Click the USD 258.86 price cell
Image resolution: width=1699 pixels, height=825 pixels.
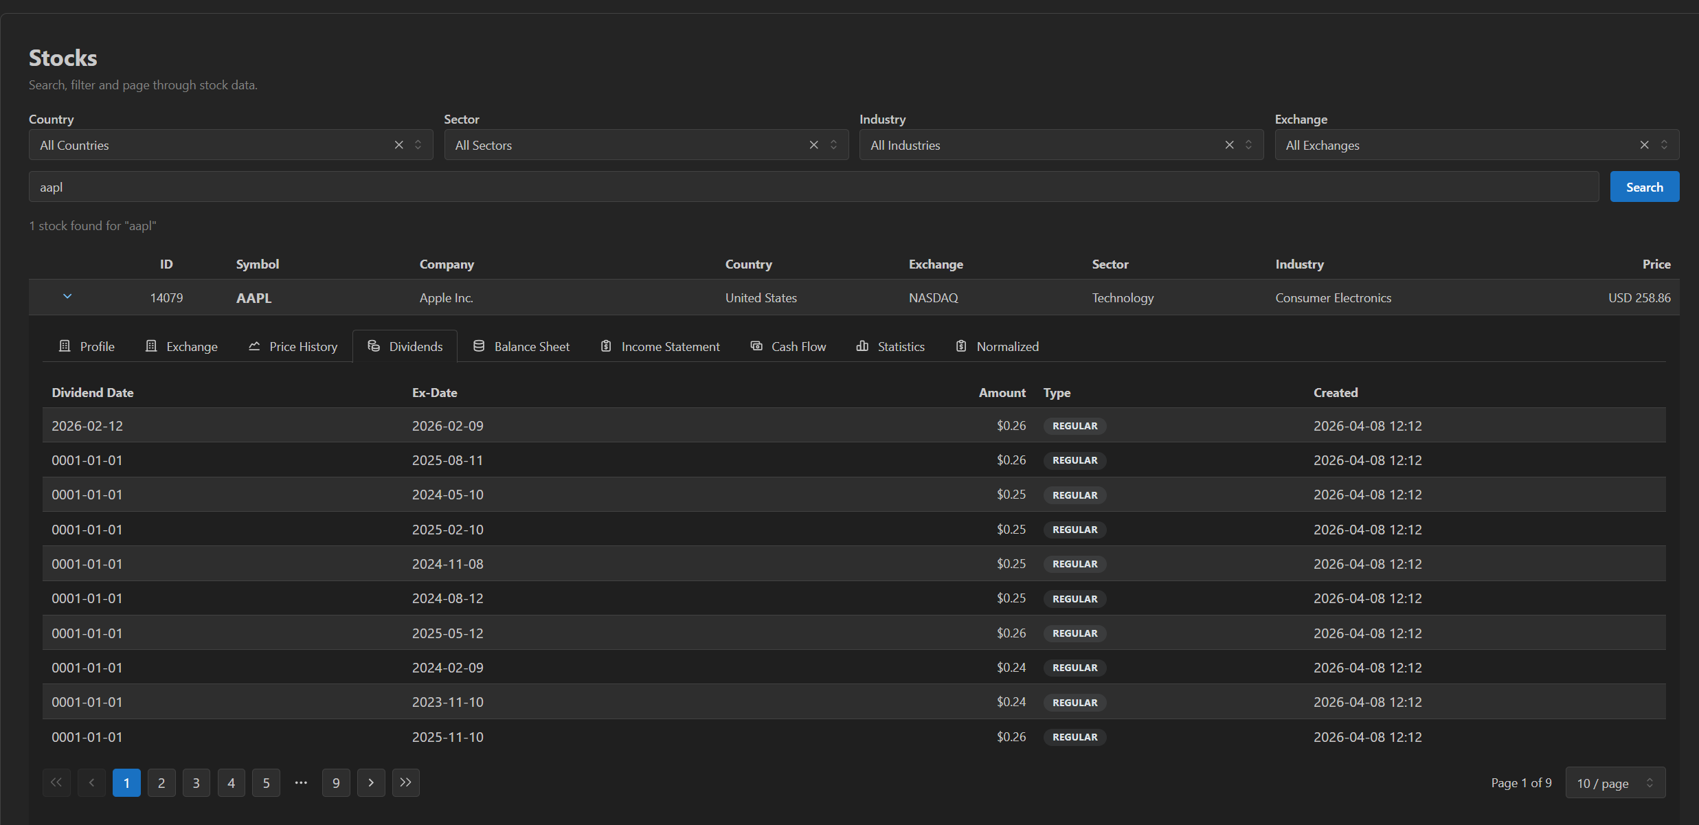[x=1639, y=298]
